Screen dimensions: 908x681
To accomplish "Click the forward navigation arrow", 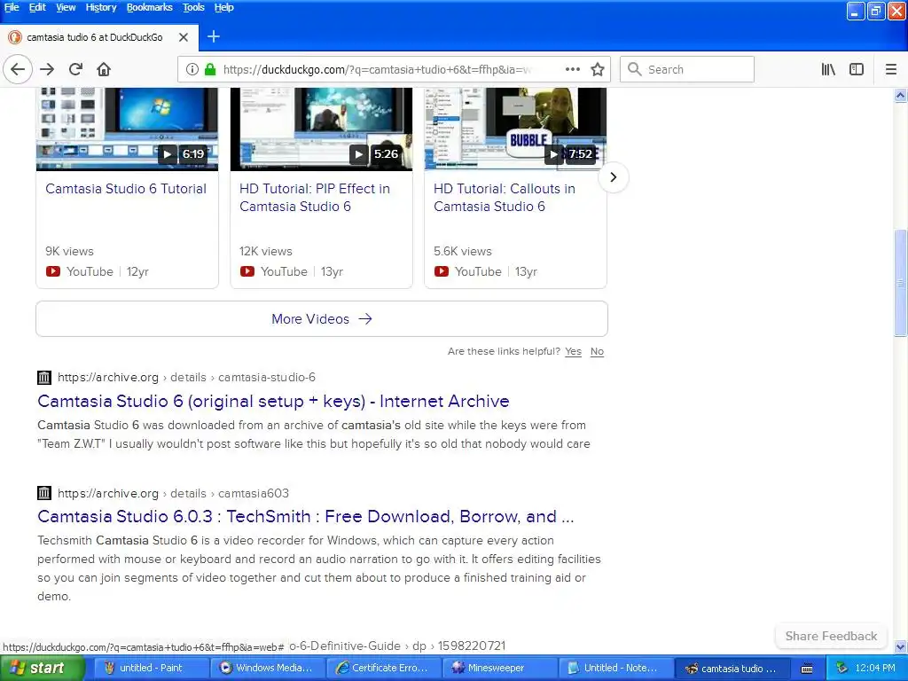I will pos(47,69).
